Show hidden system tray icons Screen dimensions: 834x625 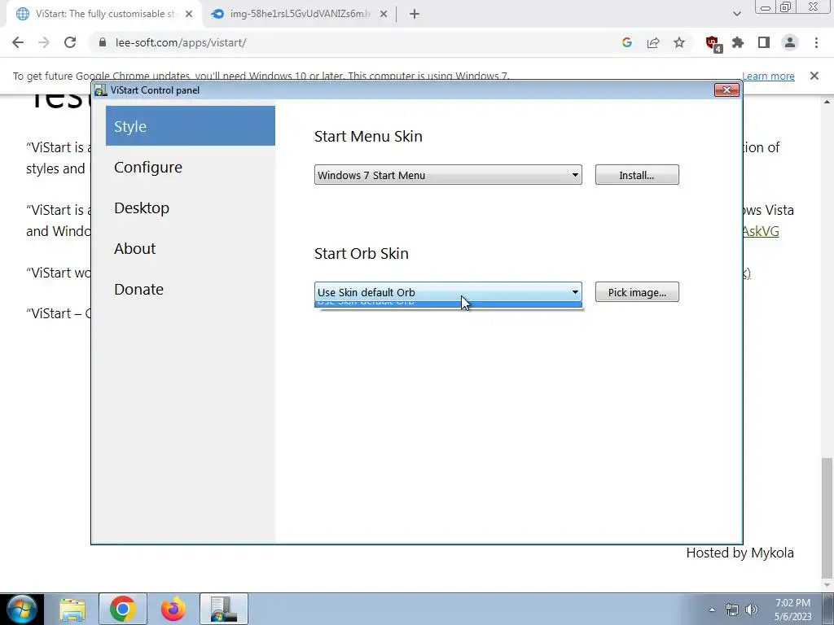[x=712, y=610]
